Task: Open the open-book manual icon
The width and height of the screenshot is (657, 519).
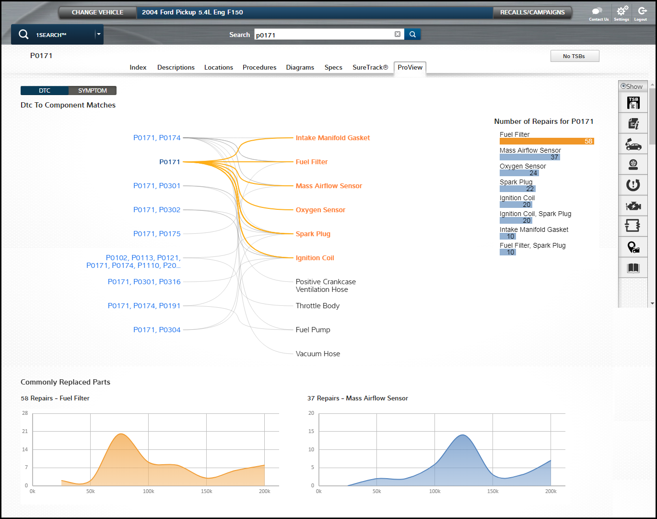Action: 633,268
